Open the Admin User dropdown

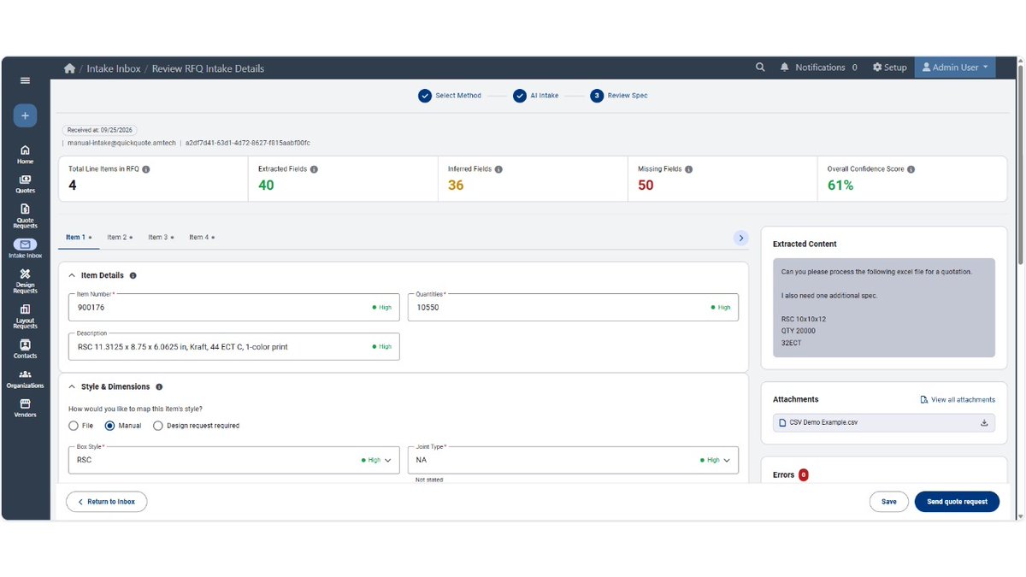tap(954, 68)
